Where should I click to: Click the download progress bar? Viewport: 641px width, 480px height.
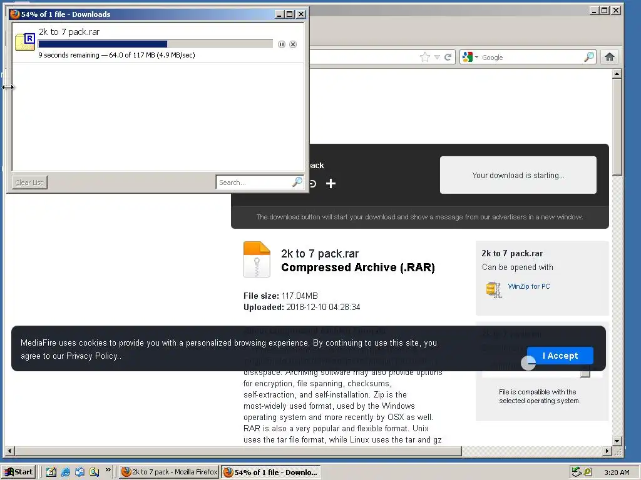(155, 44)
